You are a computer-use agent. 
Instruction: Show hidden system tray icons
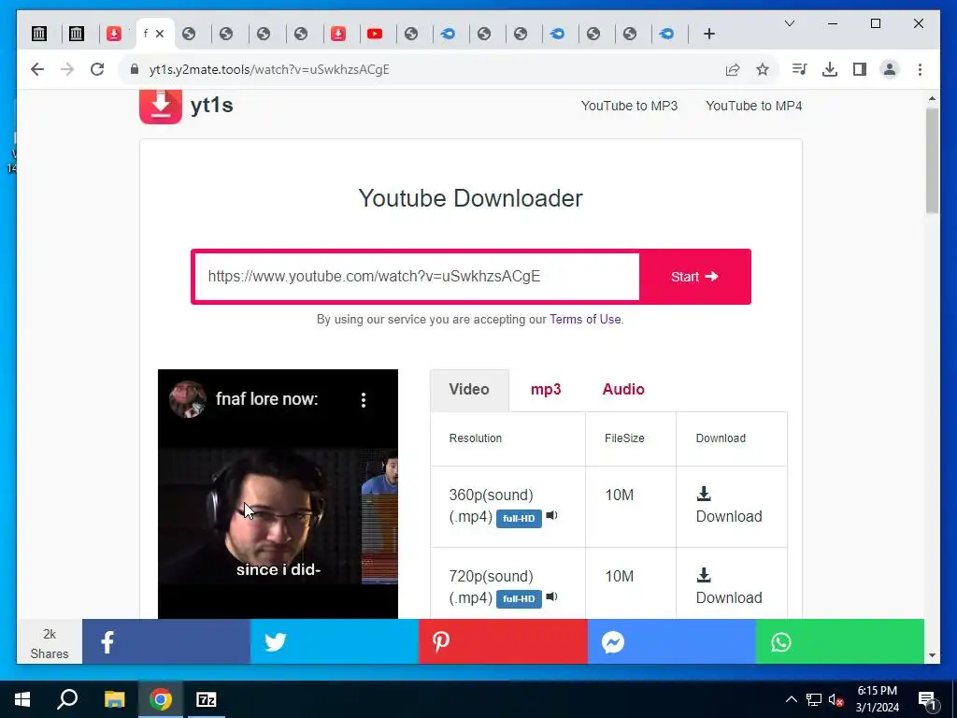[791, 699]
